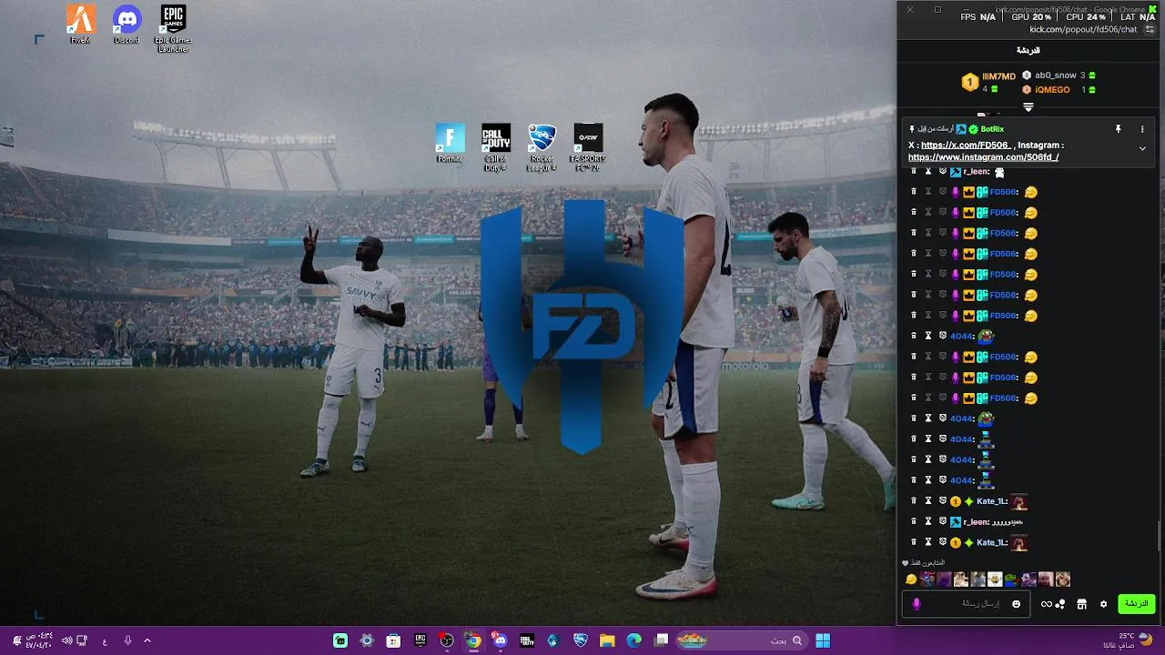Click the r_leen username on the Arabic text message
1165x655 pixels.
976,522
